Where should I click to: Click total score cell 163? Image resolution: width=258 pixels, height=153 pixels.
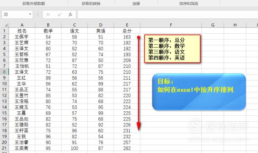pos(127,37)
